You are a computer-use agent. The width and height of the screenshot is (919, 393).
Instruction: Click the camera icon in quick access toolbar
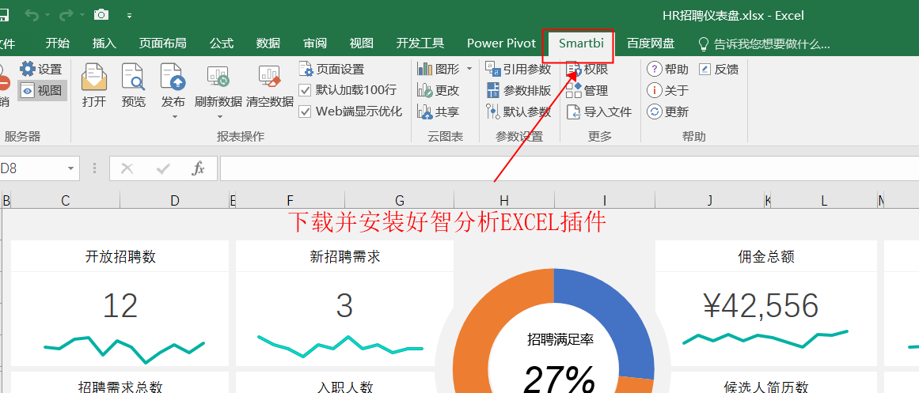pos(101,15)
